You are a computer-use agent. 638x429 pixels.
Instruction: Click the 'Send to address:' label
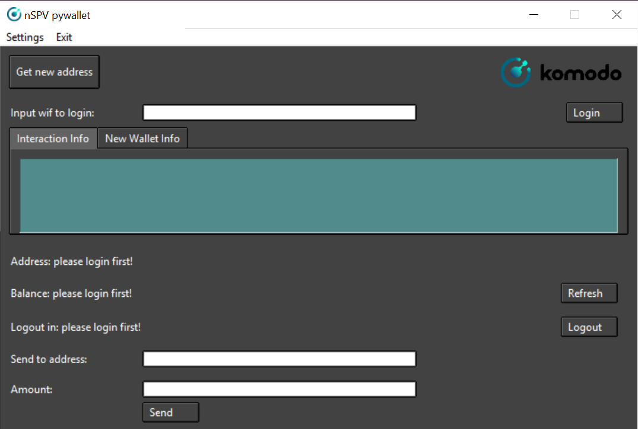click(49, 359)
